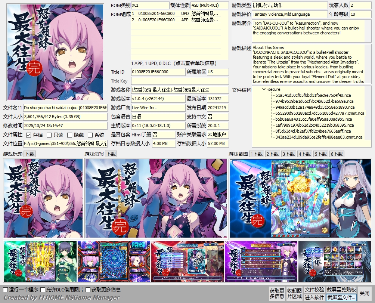Click the 游戏厂商 field Live Wire Inc.
This screenshot has width=375, height=303.
click(158, 108)
